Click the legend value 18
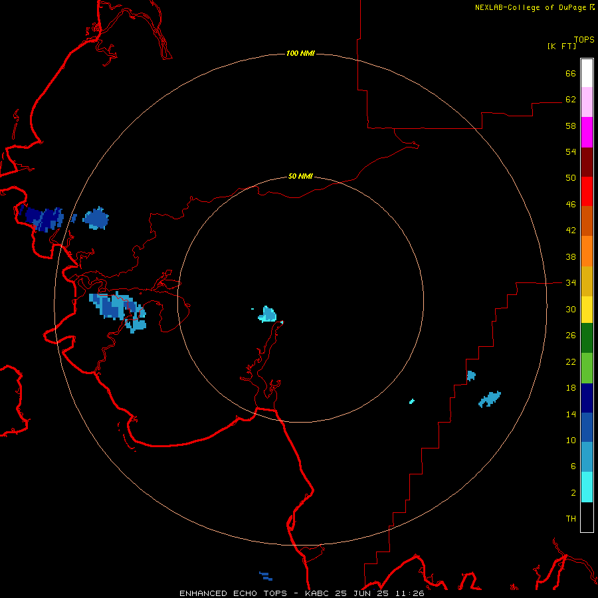Screen dimensions: 598x598 (571, 388)
